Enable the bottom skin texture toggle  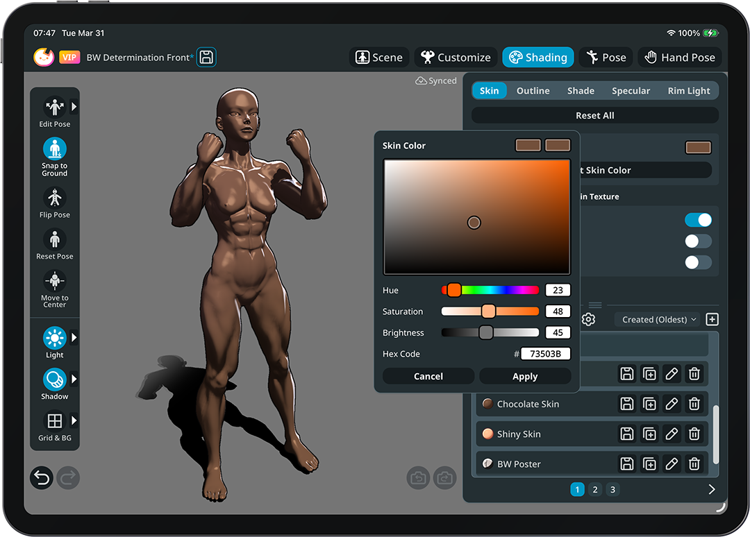(x=698, y=262)
